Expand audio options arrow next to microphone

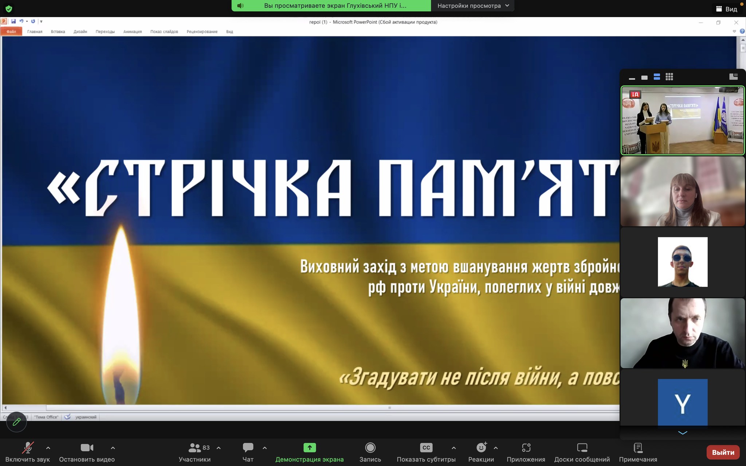48,448
